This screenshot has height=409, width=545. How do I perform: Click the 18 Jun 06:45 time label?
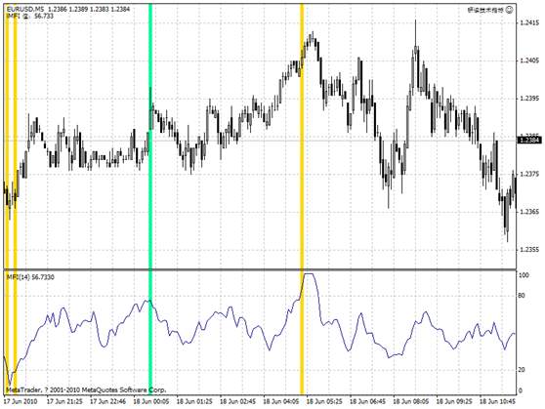pyautogui.click(x=368, y=401)
